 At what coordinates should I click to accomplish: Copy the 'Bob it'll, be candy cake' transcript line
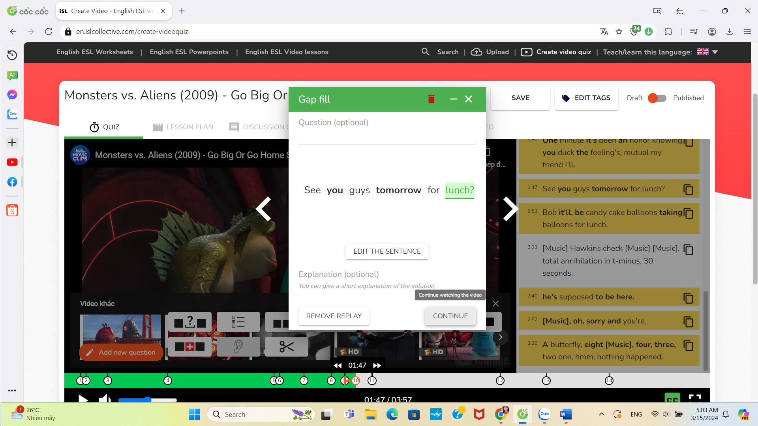click(x=688, y=213)
